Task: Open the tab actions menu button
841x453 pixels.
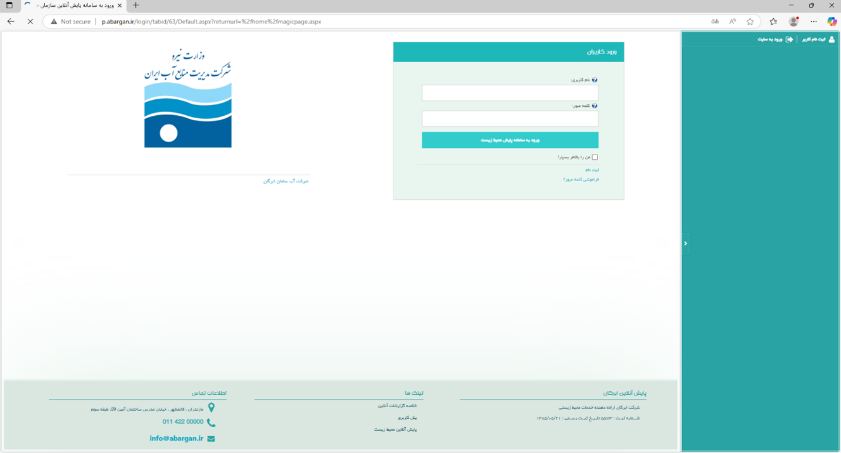Action: [9, 5]
